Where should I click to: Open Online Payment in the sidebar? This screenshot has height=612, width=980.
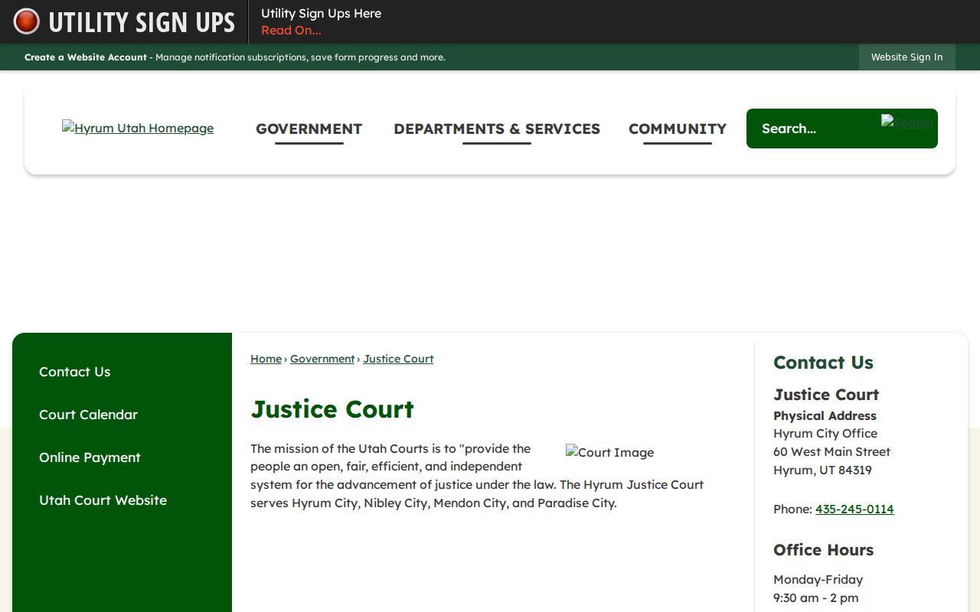click(90, 457)
